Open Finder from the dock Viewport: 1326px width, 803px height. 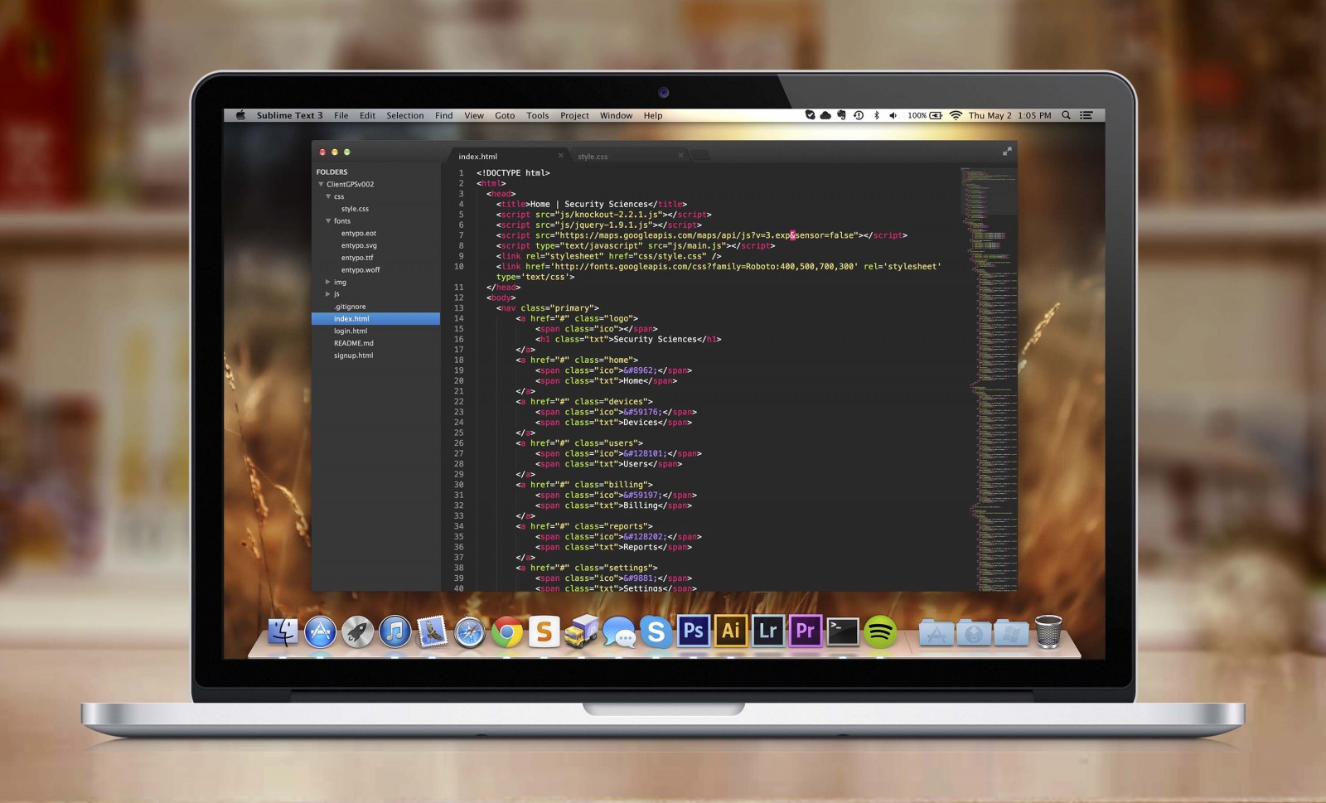coord(283,631)
